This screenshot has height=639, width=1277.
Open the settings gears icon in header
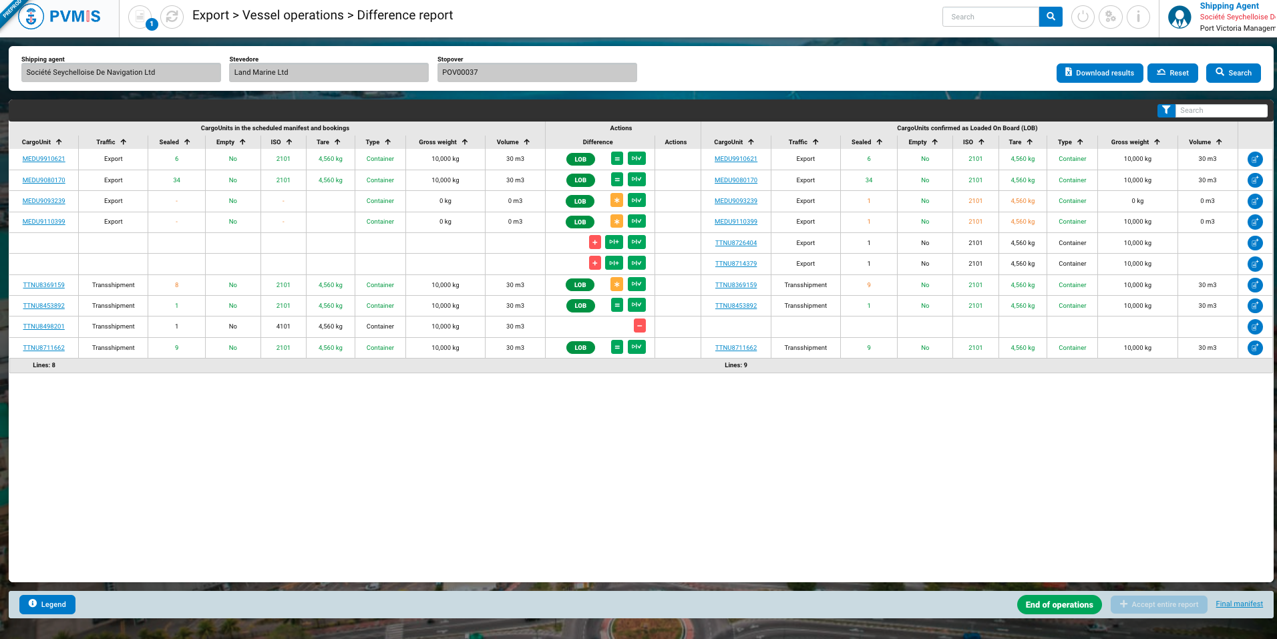click(1110, 17)
